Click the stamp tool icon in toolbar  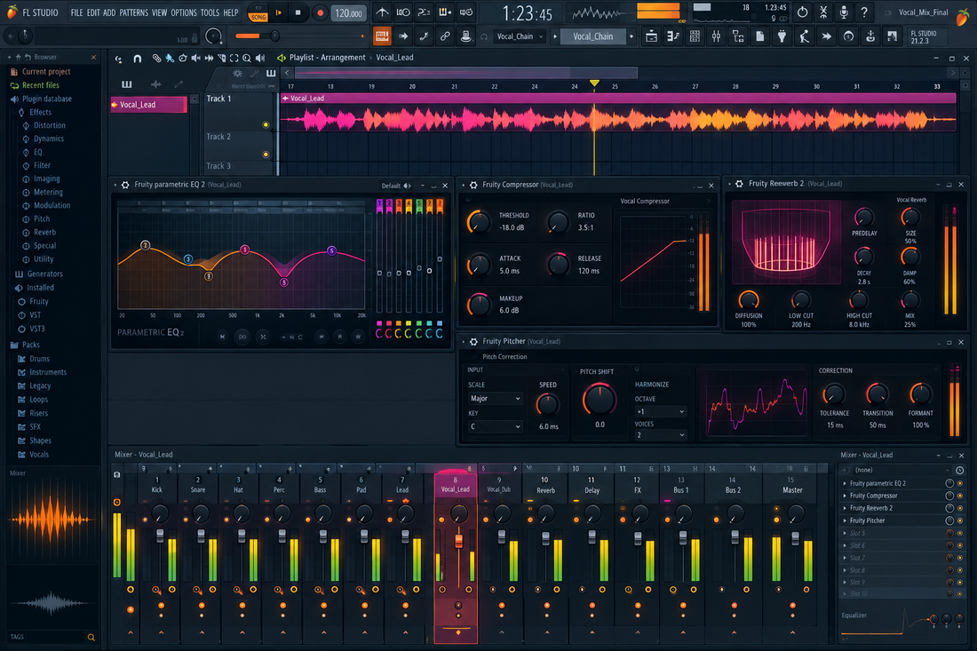pyautogui.click(x=465, y=36)
